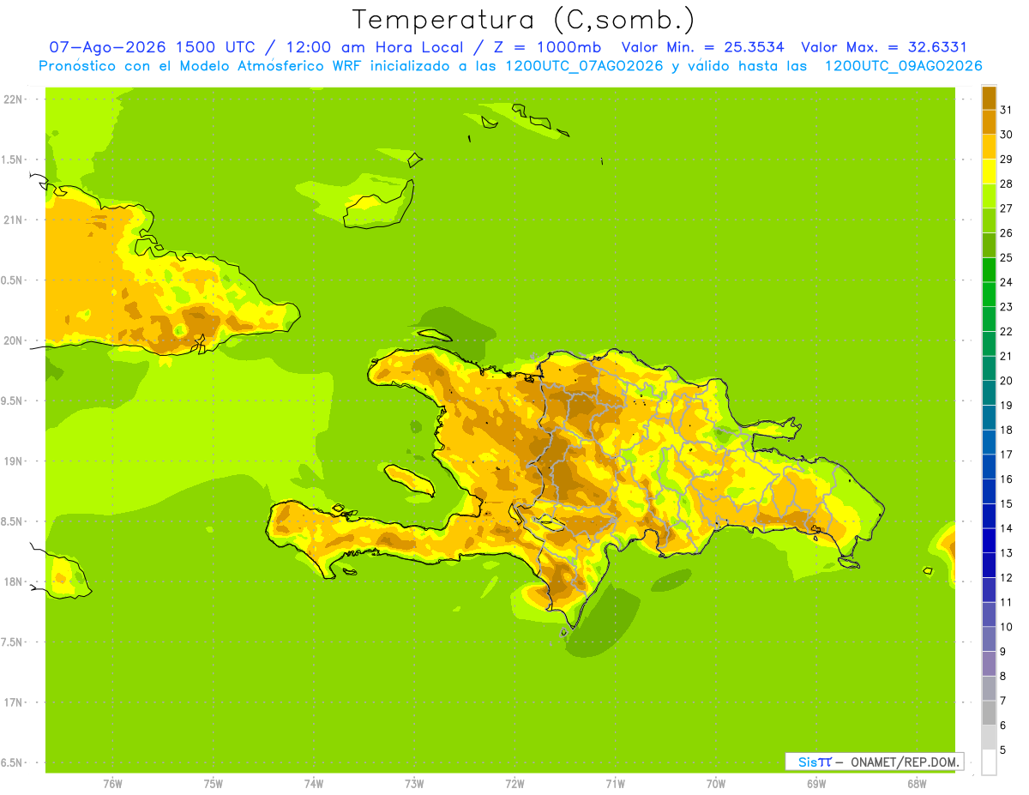Click legend value '18' on the color bar
Screen dimensions: 1029x795
click(1006, 430)
